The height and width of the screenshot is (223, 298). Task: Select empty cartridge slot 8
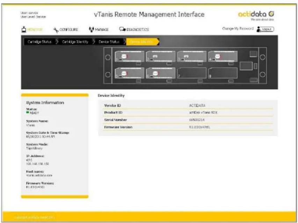click(223, 73)
